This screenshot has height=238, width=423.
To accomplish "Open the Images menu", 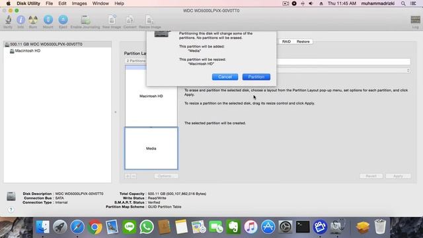I will (x=79, y=3).
